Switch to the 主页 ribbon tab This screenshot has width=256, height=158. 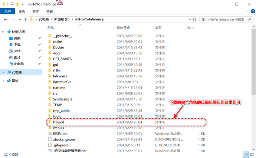(x=22, y=11)
